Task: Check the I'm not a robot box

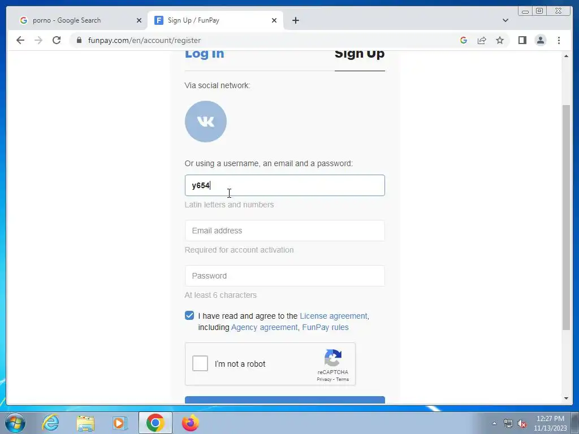Action: (x=200, y=363)
